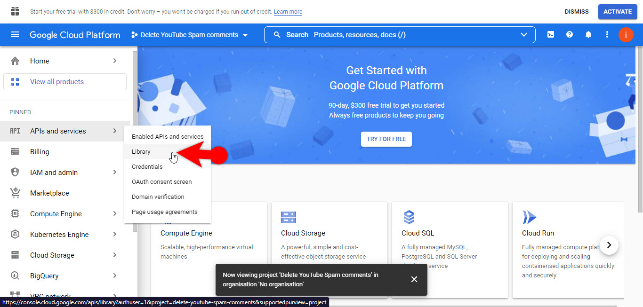Click the API icon in sidebar
643x307 pixels.
point(15,131)
